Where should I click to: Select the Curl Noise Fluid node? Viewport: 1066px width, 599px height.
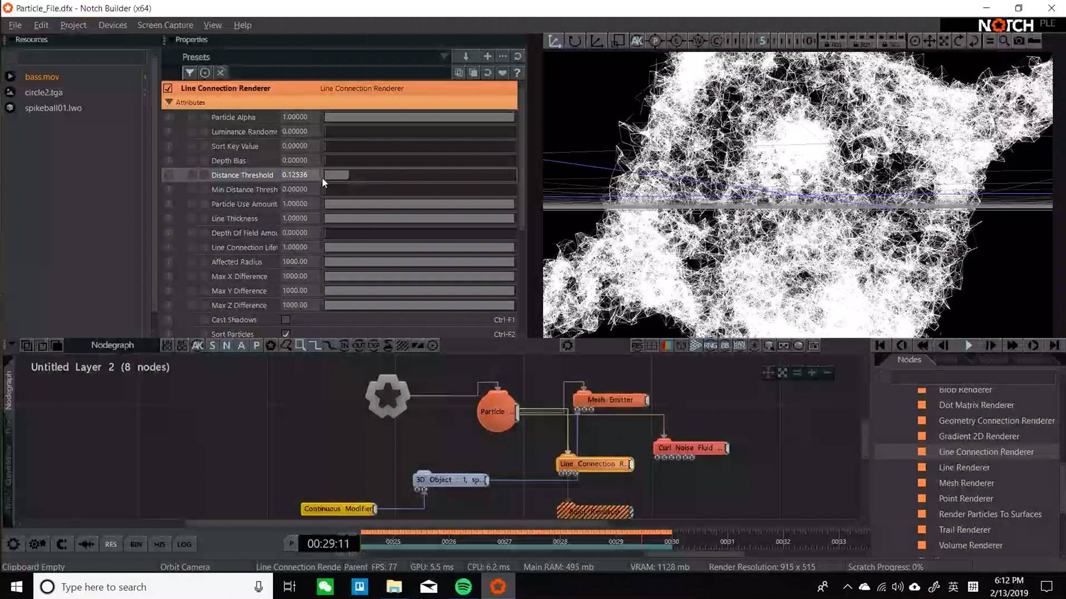click(x=691, y=448)
